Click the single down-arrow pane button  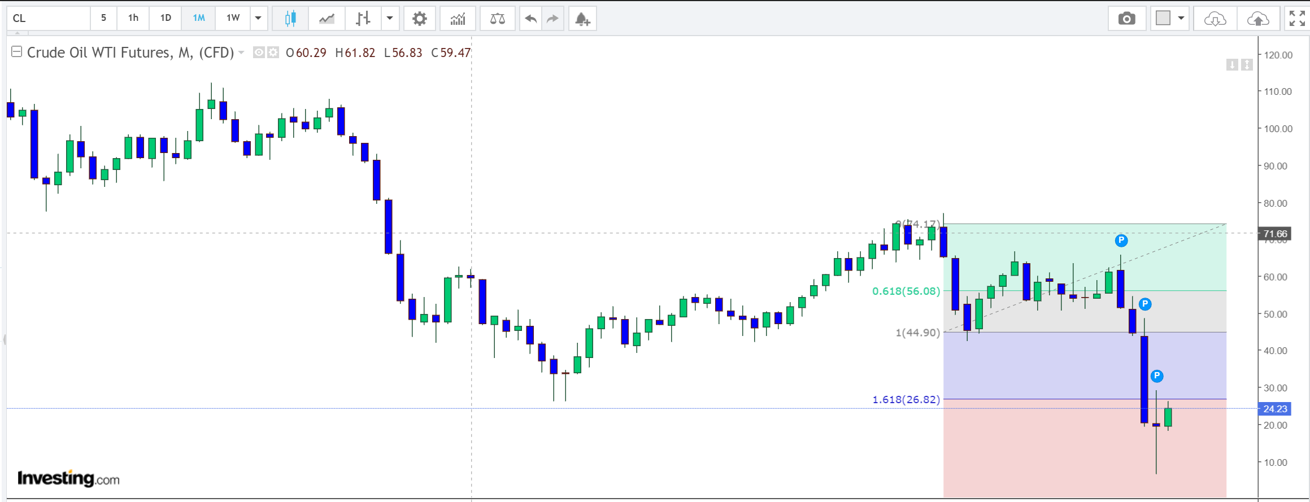[x=1232, y=65]
